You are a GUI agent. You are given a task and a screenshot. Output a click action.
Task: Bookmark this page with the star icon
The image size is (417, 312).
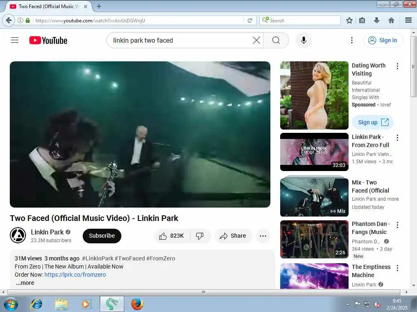[349, 20]
